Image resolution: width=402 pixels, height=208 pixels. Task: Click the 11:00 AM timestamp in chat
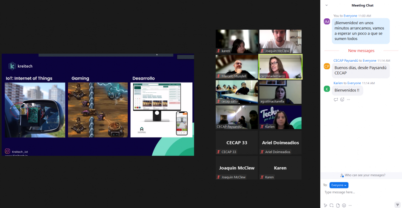(364, 16)
